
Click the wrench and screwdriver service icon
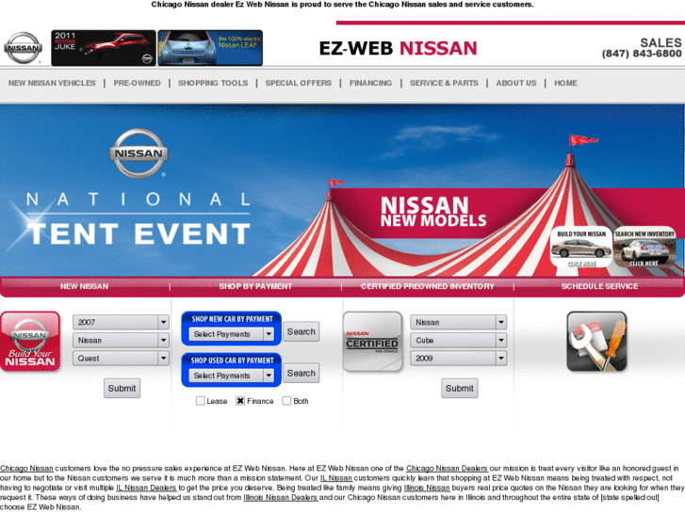click(x=596, y=342)
